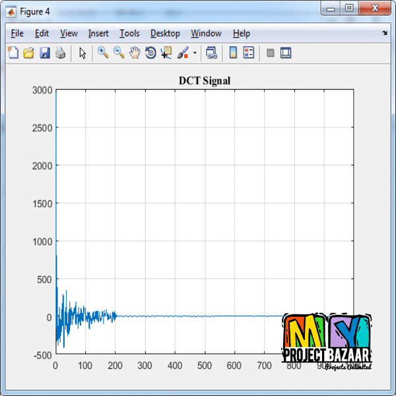Open the Window menu
This screenshot has width=396, height=396.
[x=206, y=34]
